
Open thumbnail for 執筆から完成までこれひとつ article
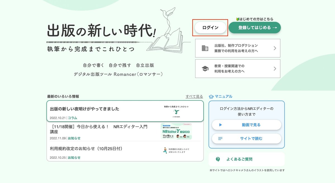tap(176, 111)
